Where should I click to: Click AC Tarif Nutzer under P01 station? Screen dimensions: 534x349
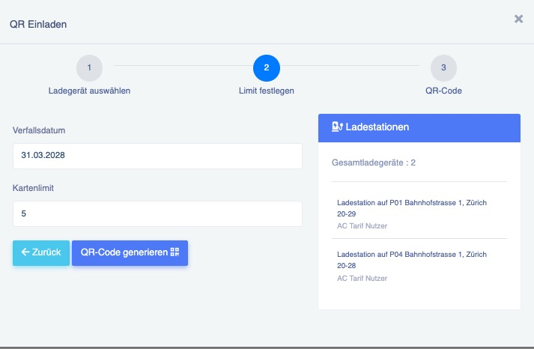point(362,225)
